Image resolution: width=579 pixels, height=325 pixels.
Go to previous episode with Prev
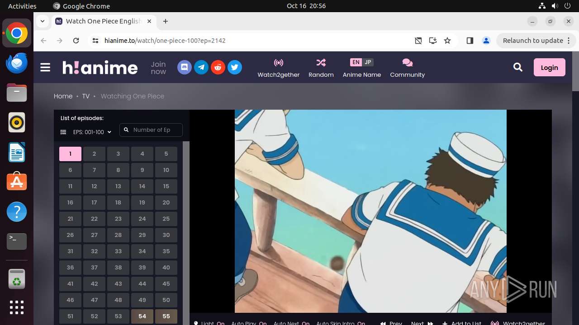tap(391, 323)
